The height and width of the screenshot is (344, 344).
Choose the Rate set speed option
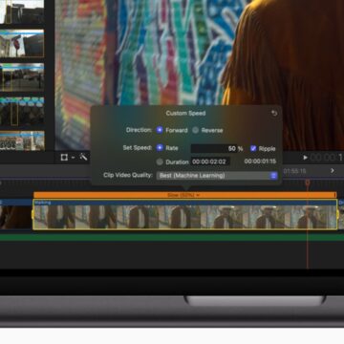pyautogui.click(x=160, y=148)
